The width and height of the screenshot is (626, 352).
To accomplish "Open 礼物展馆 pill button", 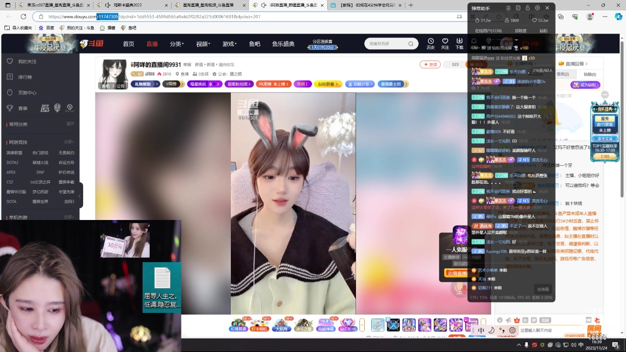I will pos(145,84).
